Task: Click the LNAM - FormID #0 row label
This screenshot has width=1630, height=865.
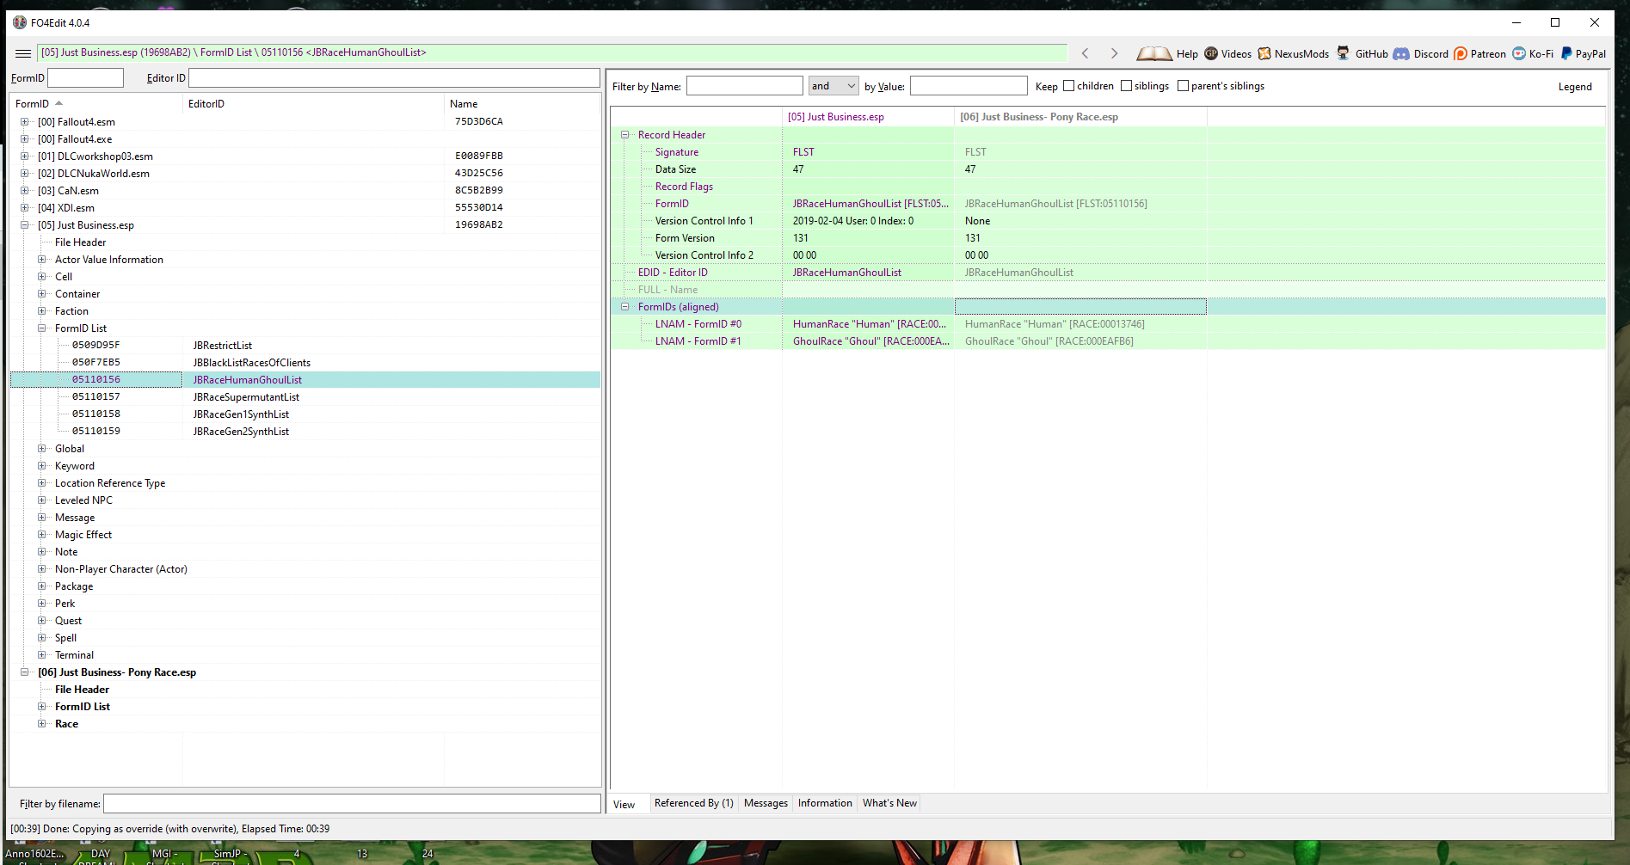Action: pyautogui.click(x=698, y=324)
